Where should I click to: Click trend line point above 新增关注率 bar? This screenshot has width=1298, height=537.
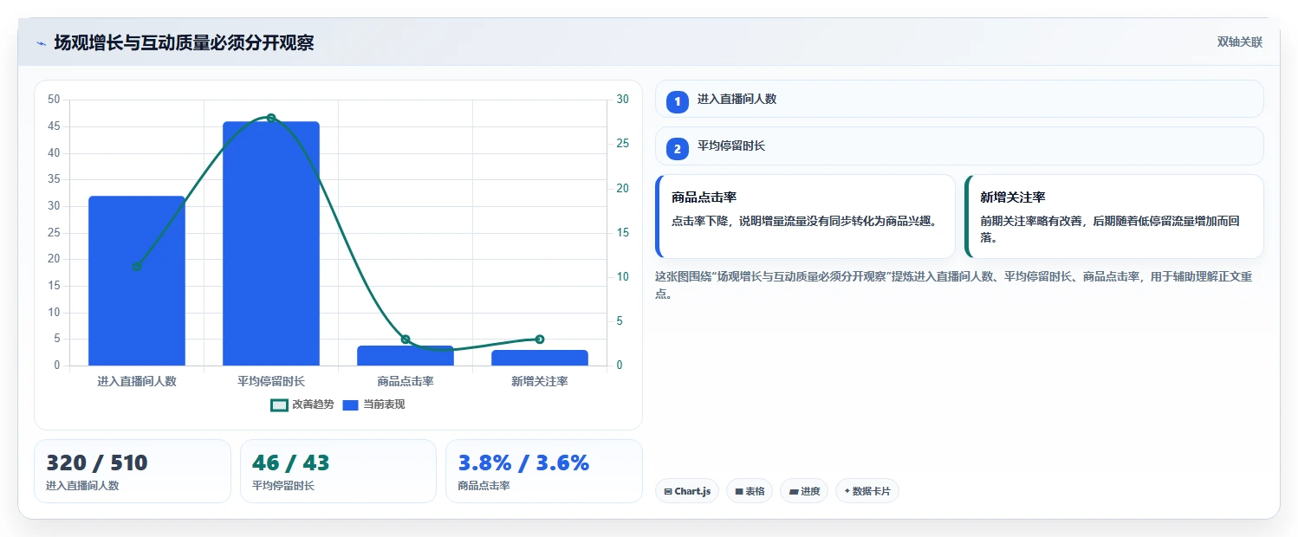[540, 340]
